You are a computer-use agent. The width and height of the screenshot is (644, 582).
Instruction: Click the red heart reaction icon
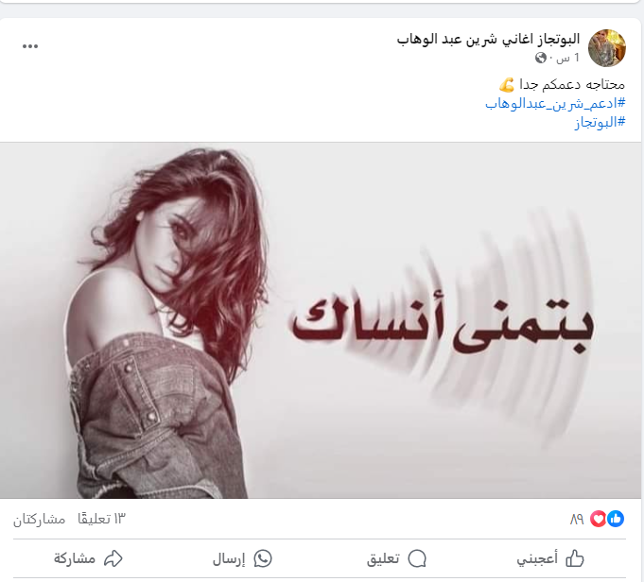pyautogui.click(x=599, y=519)
